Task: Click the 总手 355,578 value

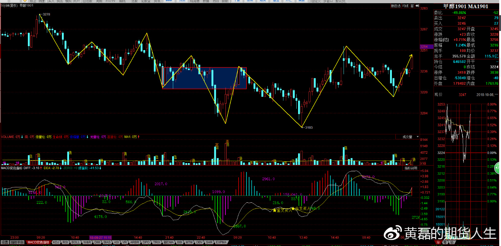Action: point(459,56)
